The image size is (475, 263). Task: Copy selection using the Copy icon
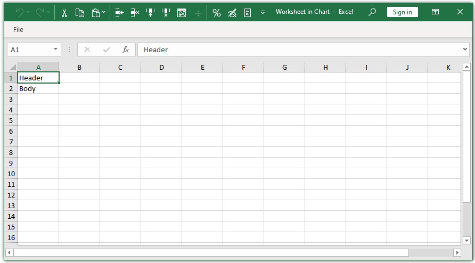(x=80, y=12)
